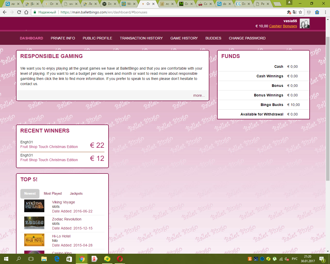Screen dimensions: 330x264
Task: Open Microsoft Edge from the taskbar
Action: tap(57, 259)
